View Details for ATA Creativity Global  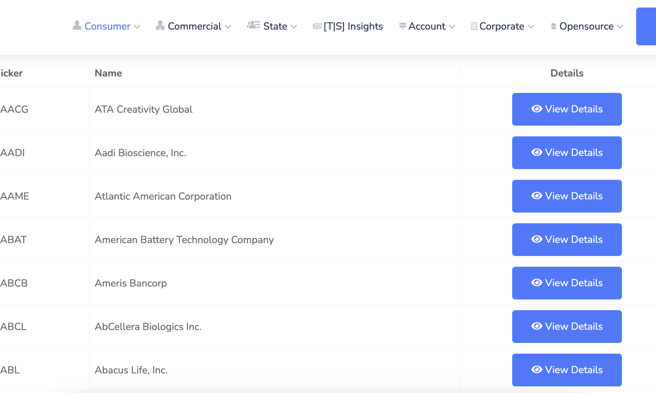tap(567, 109)
